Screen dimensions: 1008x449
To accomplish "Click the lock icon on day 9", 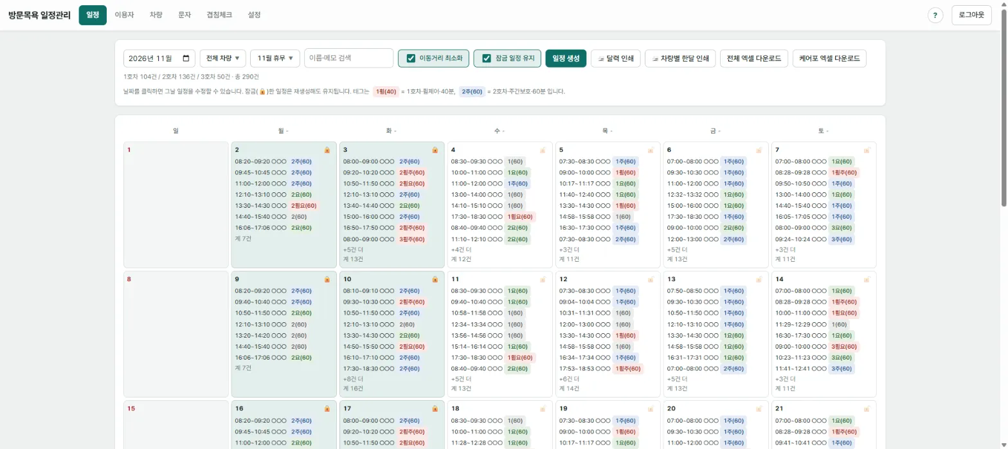I will click(327, 279).
